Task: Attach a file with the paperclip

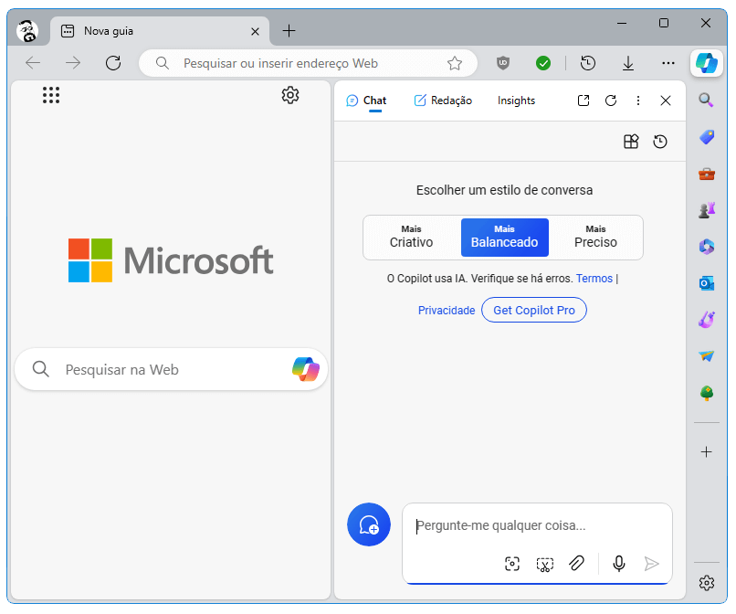Action: pos(576,563)
